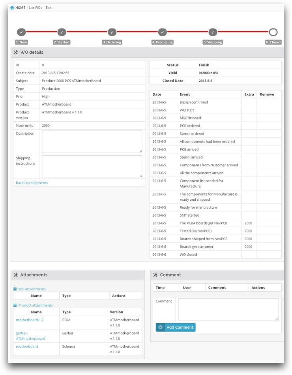Image resolution: width=292 pixels, height=375 pixels.
Task: Click the Prio value 'High'
Action: pyautogui.click(x=46, y=97)
